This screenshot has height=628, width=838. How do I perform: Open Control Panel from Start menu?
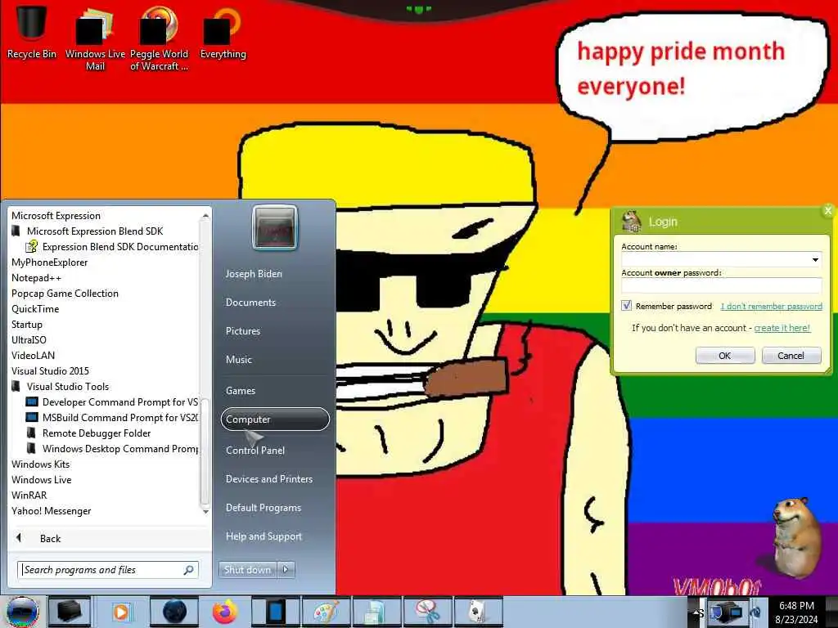[255, 451]
